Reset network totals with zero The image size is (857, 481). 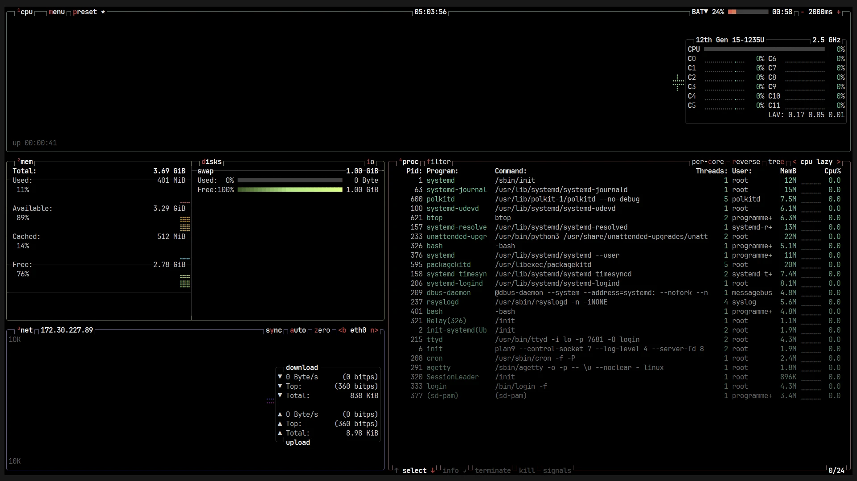(x=322, y=330)
